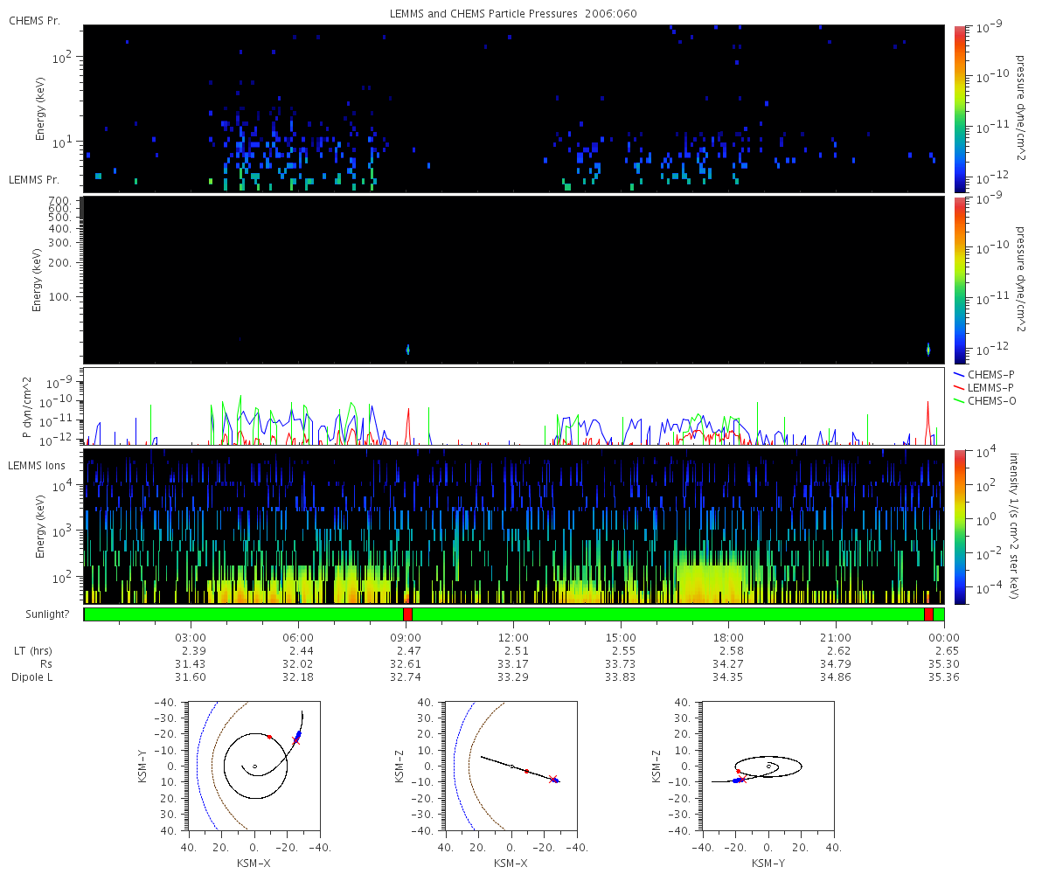Click the top CHEMS pressure color bar
Image resolution: width=1049 pixels, height=874 pixels.
tap(960, 108)
